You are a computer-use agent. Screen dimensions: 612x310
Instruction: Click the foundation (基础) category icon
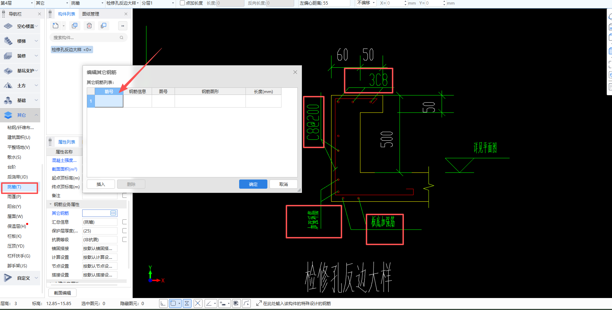pos(8,100)
